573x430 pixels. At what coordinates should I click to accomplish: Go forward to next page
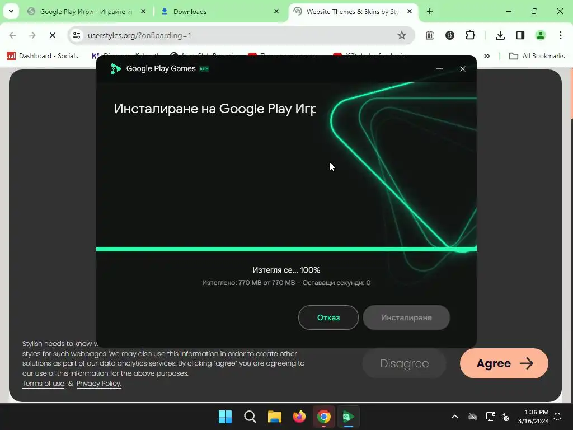click(32, 35)
